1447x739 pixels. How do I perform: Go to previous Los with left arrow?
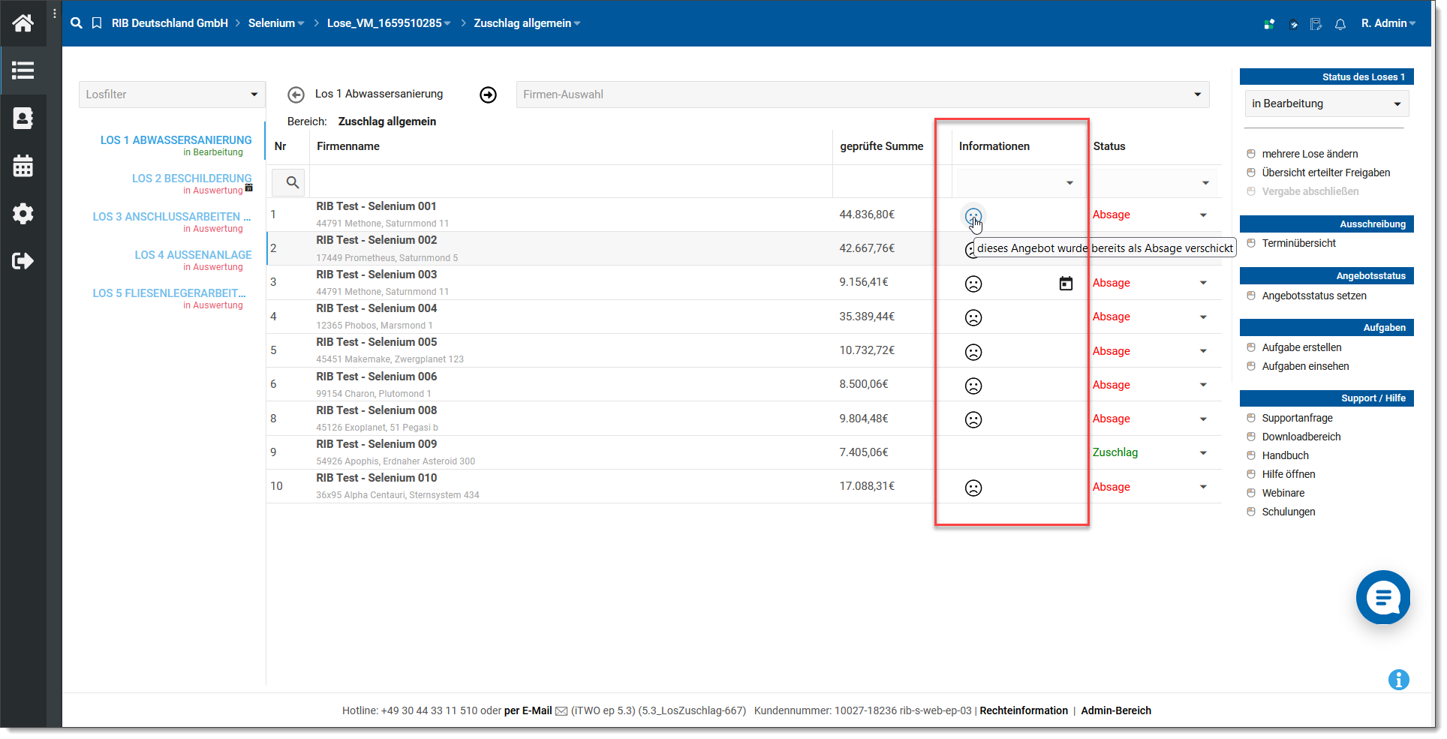tap(296, 95)
